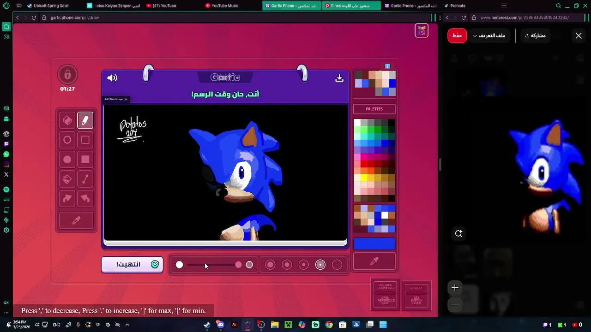This screenshot has height=332, width=591.
Task: Switch to the Pinterest Pines tab
Action: click(351, 6)
